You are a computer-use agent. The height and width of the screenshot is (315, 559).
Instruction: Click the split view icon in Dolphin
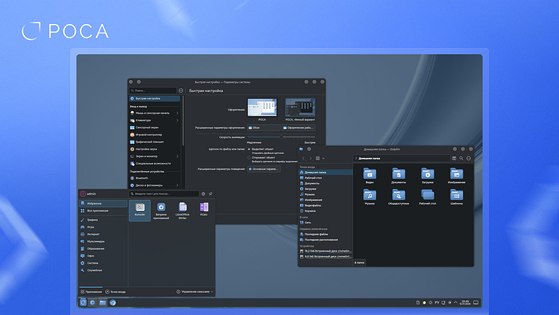[454, 158]
